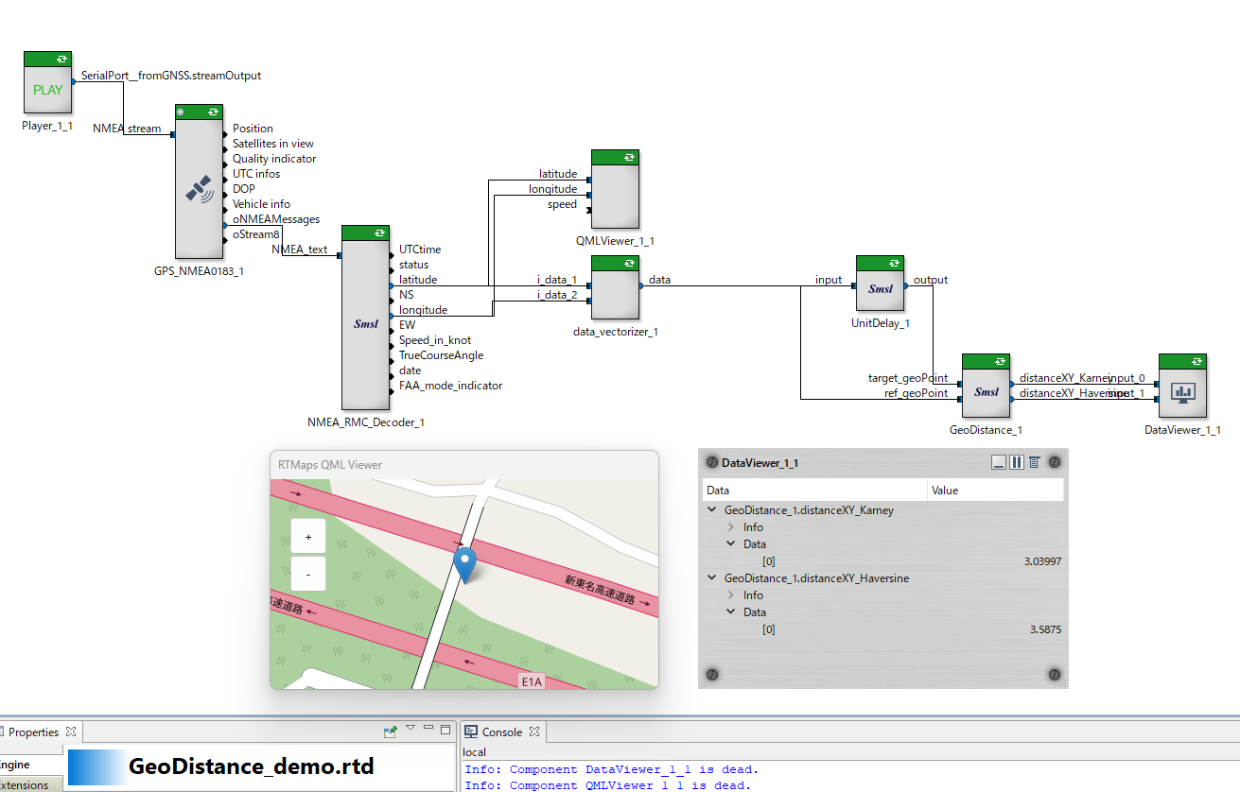The height and width of the screenshot is (792, 1240).
Task: Zoom in with the map's plus button
Action: [x=307, y=536]
